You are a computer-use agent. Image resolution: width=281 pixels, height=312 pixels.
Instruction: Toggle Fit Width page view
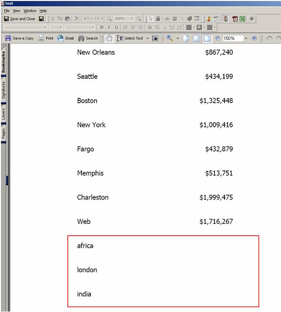click(207, 38)
